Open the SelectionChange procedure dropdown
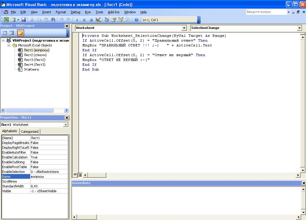This screenshot has height=220, width=306. click(x=299, y=28)
